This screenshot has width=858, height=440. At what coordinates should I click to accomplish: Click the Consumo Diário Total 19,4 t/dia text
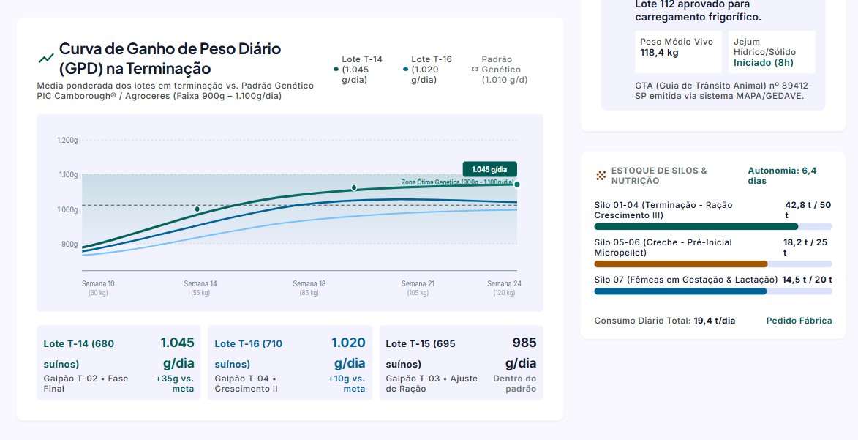(665, 321)
